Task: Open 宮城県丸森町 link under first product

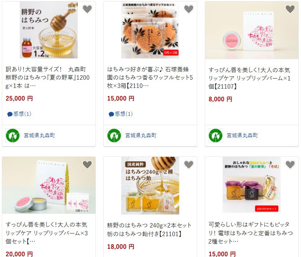Action: coord(40,136)
